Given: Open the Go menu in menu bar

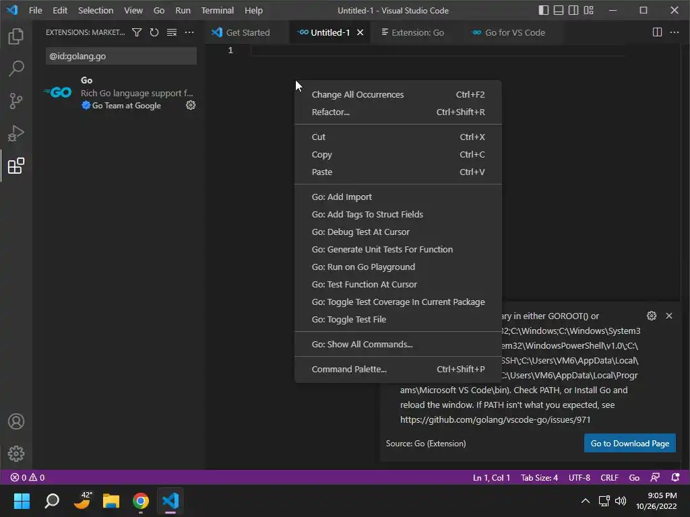Looking at the screenshot, I should click(x=159, y=10).
